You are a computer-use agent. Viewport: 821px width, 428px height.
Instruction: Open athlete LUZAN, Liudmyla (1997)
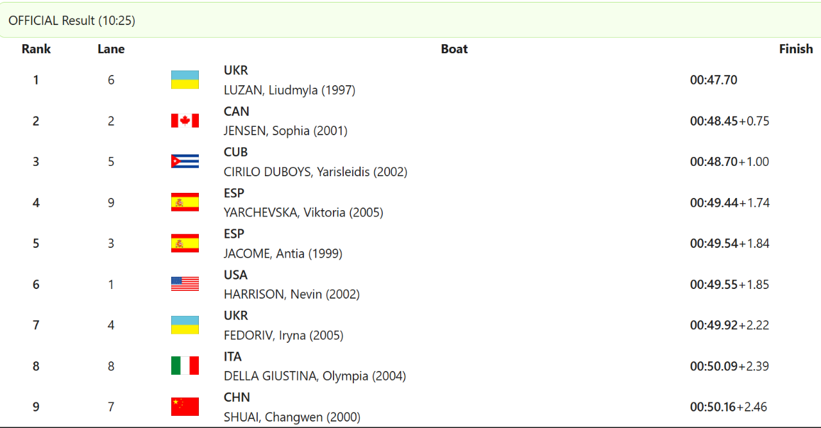coord(289,90)
